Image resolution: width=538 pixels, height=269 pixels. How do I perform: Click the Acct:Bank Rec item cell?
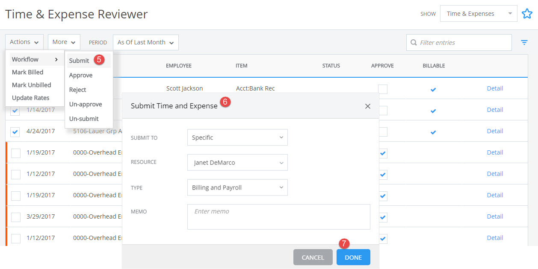(x=255, y=88)
